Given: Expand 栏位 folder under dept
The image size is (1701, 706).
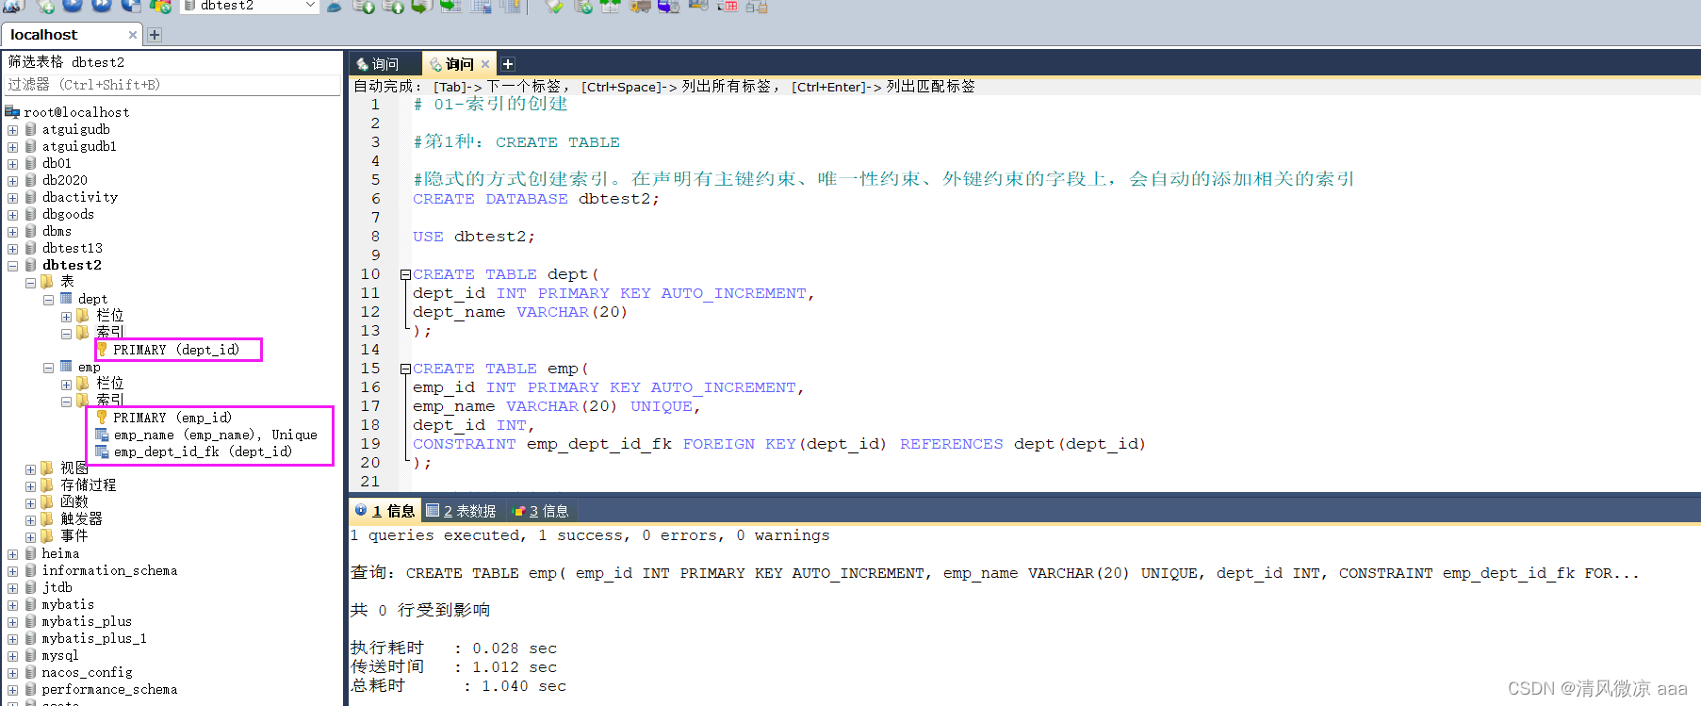Looking at the screenshot, I should coord(66,317).
